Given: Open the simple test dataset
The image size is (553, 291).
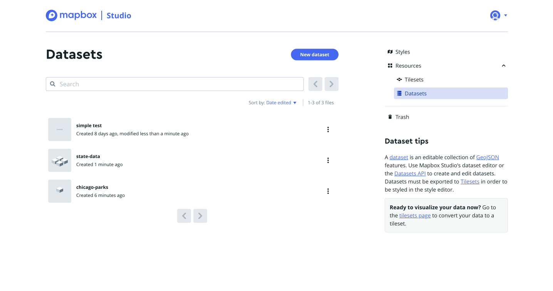Looking at the screenshot, I should (x=89, y=126).
